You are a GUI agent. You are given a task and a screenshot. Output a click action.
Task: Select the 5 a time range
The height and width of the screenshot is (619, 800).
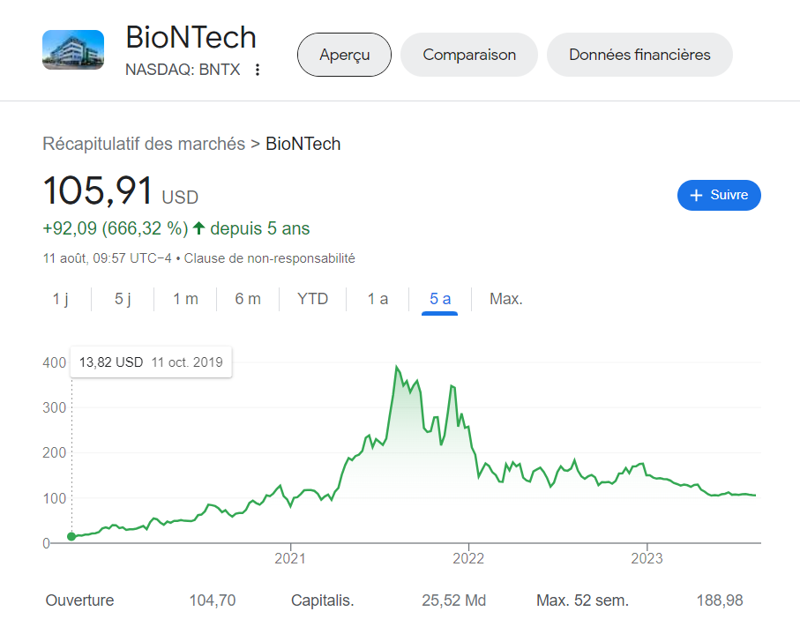click(440, 299)
